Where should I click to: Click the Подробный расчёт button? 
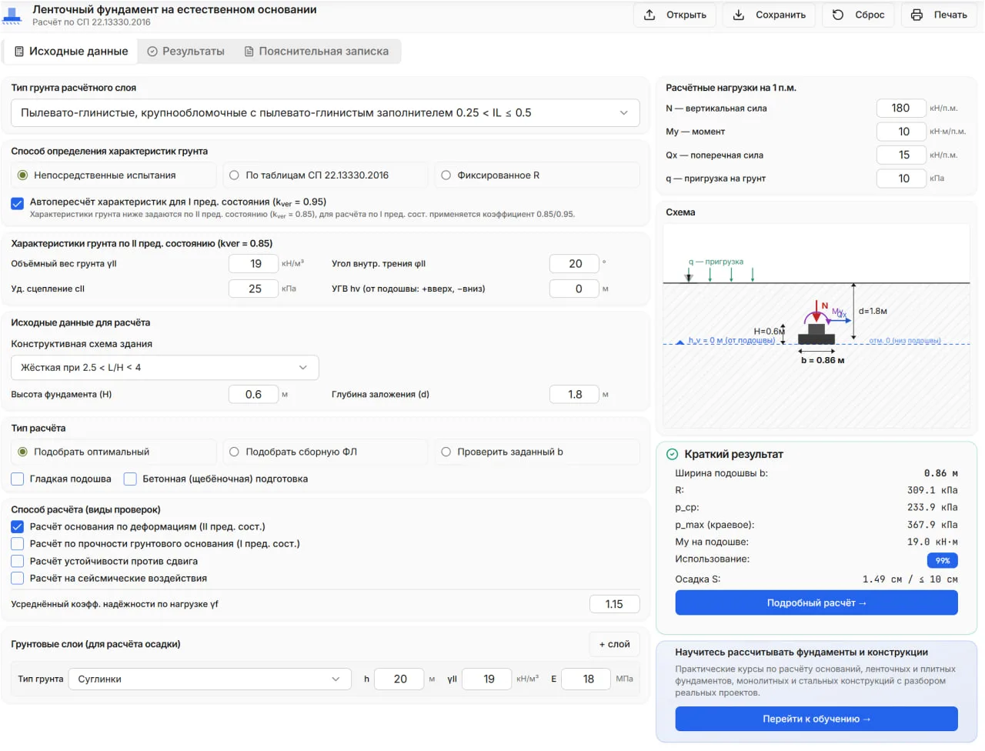pyautogui.click(x=816, y=603)
